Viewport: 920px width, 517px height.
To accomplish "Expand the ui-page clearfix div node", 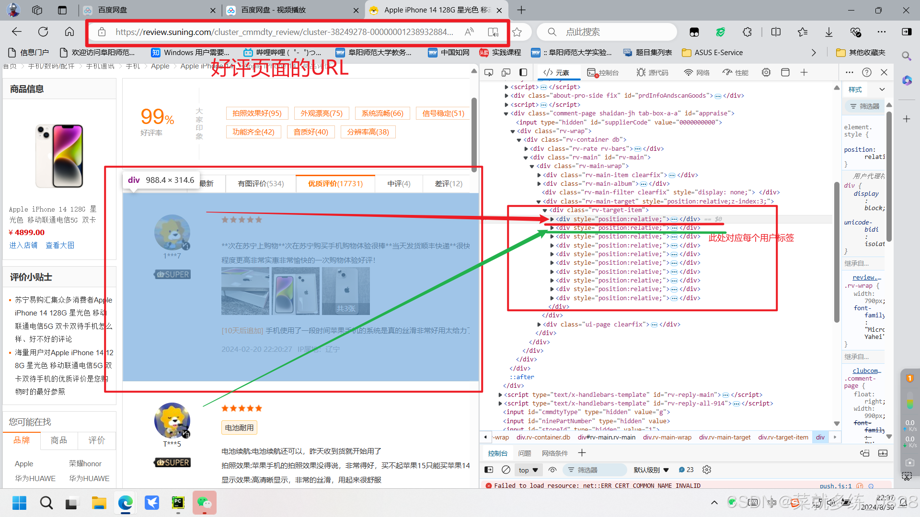I will (539, 325).
